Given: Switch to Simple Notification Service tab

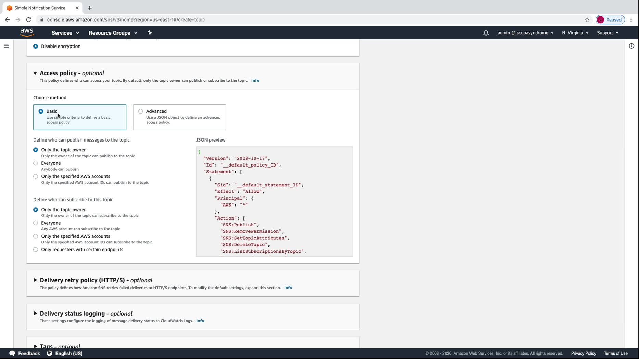Looking at the screenshot, I should pos(42,8).
